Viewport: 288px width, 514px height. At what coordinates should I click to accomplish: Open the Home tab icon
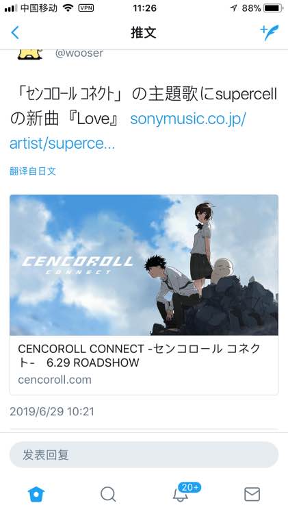coord(36,494)
